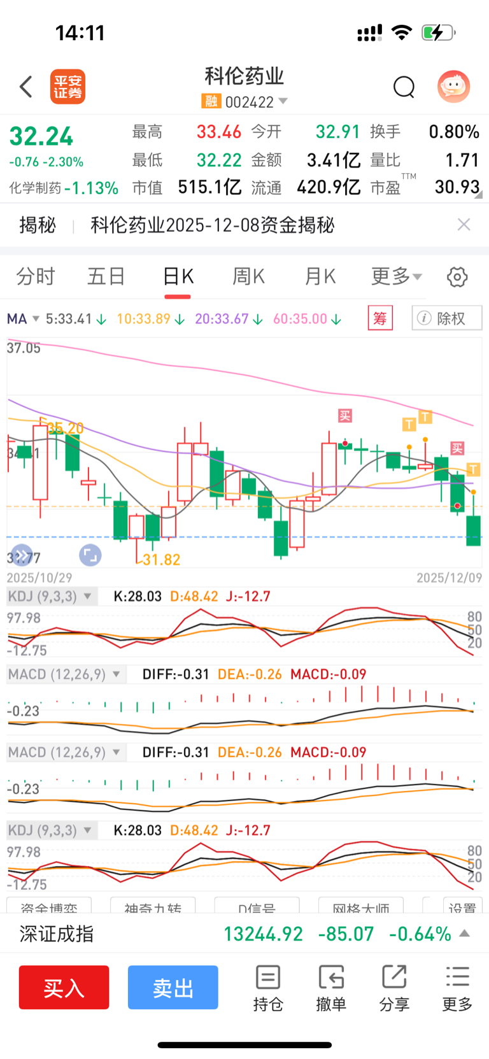Open chart settings gear icon

(x=457, y=277)
